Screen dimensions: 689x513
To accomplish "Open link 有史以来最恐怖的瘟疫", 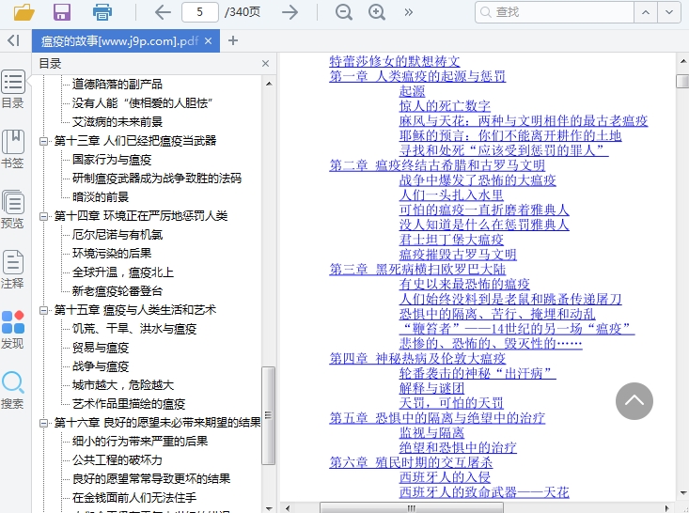I will (464, 284).
